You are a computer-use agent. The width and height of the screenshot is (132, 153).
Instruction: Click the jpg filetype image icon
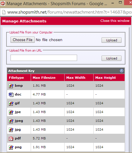pos(11,130)
